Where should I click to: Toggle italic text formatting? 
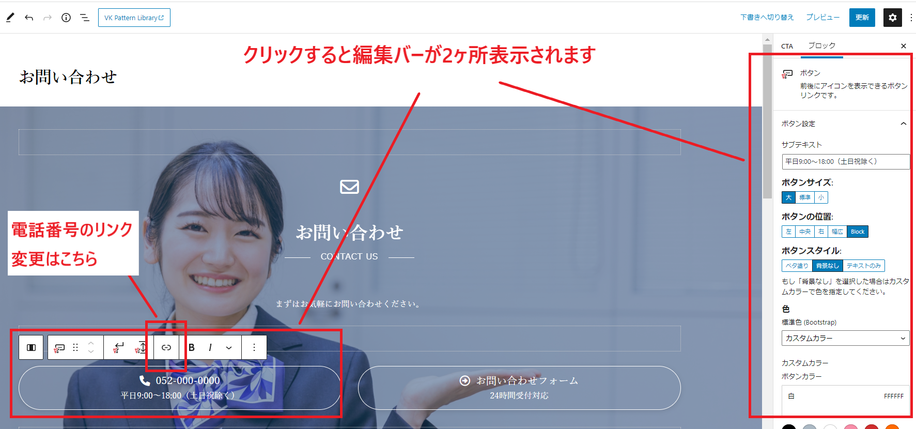[210, 347]
